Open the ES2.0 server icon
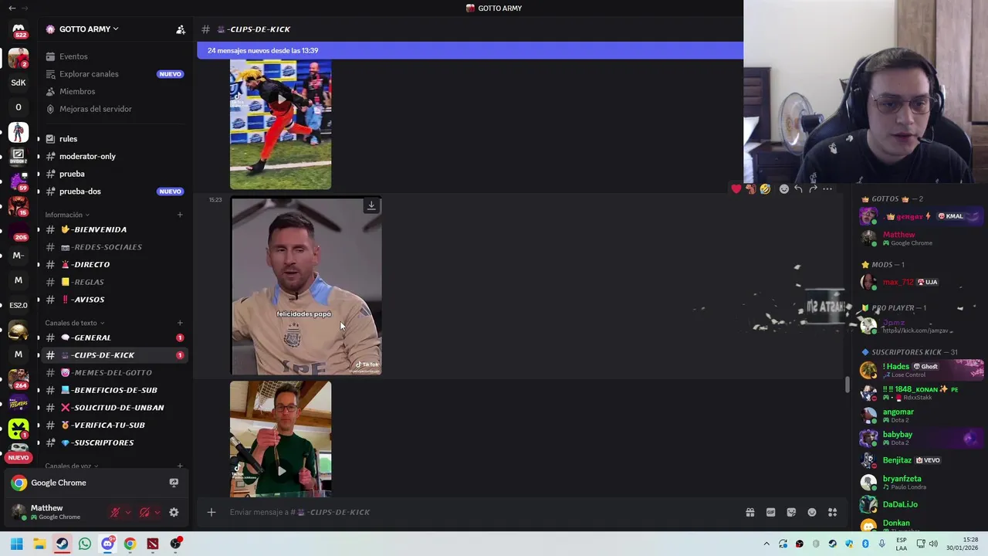The height and width of the screenshot is (556, 988). click(19, 305)
